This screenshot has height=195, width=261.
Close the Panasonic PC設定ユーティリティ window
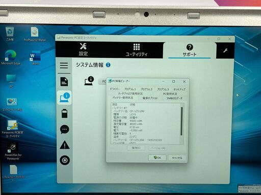pos(229,39)
